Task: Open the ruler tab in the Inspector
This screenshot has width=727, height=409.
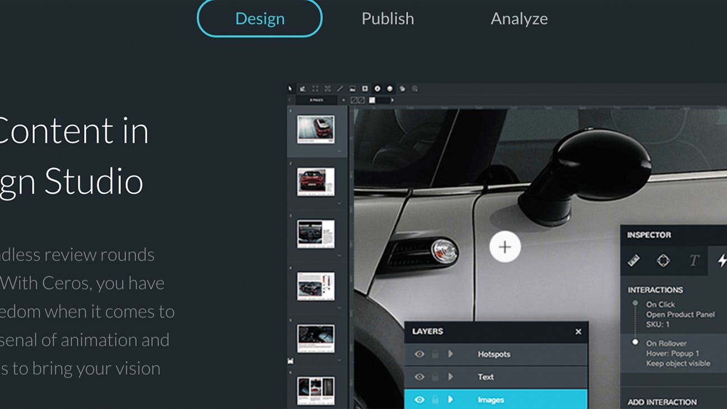Action: pos(633,260)
